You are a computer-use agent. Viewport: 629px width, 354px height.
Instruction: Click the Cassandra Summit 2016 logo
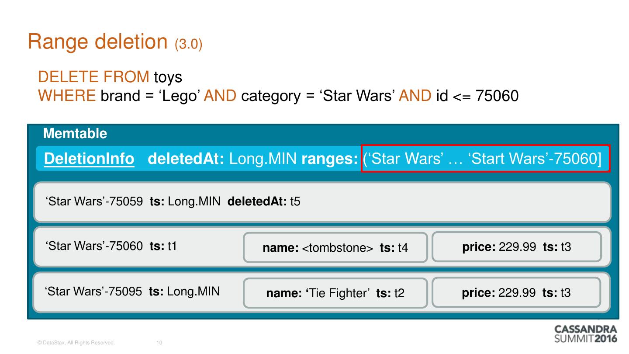pyautogui.click(x=585, y=334)
